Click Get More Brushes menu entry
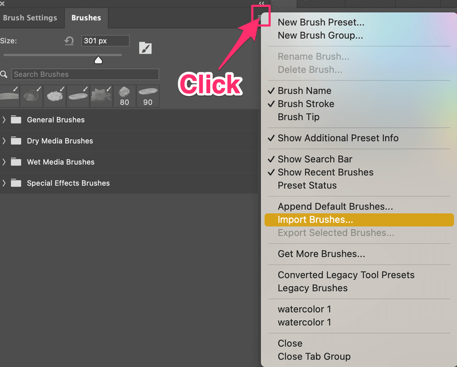Viewport: 457px width, 367px height. pyautogui.click(x=321, y=254)
